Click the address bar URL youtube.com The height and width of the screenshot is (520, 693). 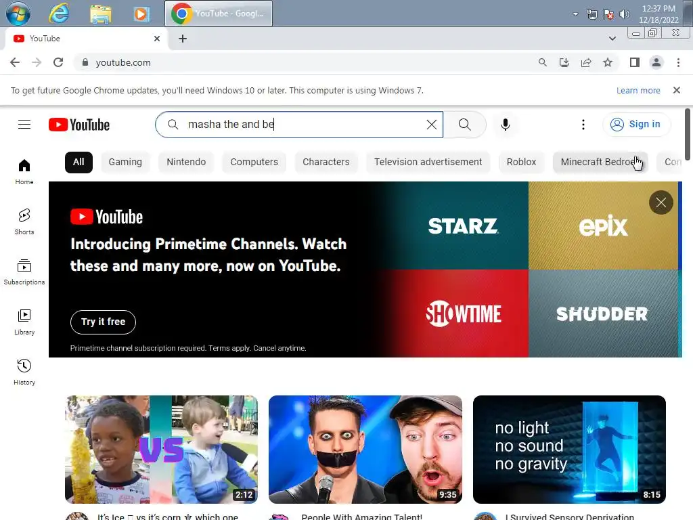click(123, 63)
